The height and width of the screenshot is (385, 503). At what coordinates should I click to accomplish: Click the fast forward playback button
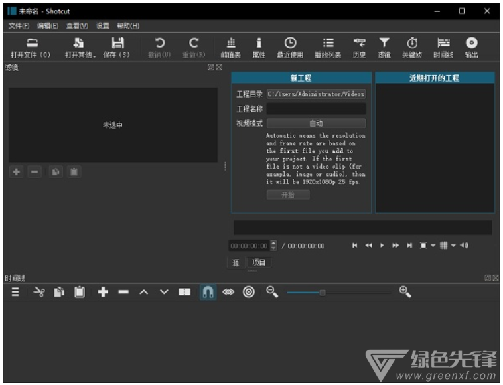(395, 246)
